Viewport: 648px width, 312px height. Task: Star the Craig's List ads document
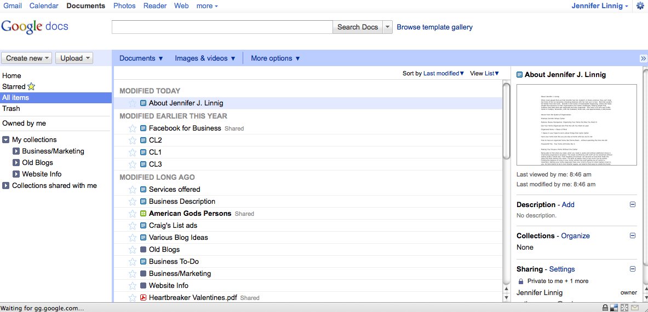pos(132,226)
